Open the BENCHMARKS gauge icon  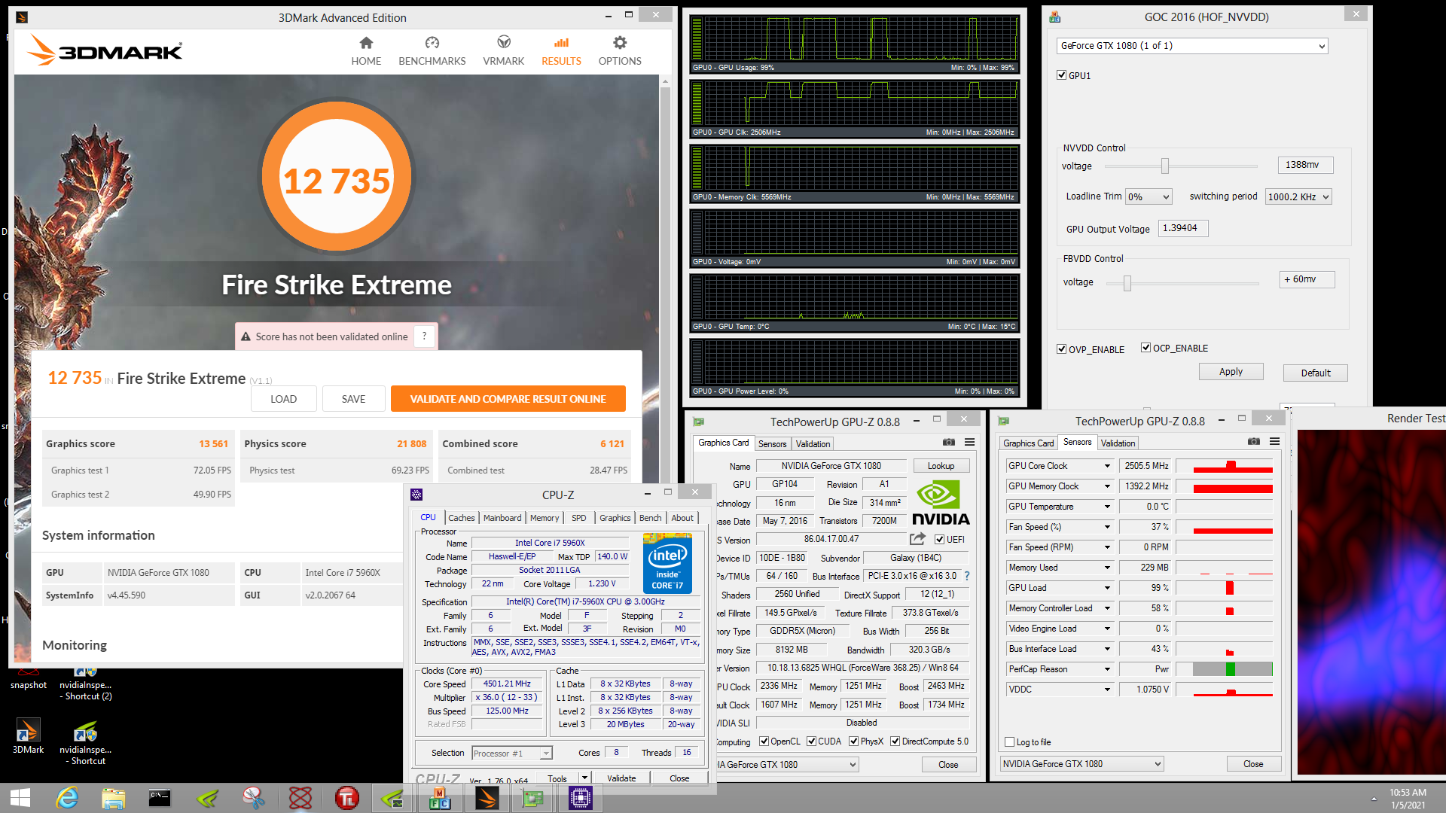click(432, 44)
